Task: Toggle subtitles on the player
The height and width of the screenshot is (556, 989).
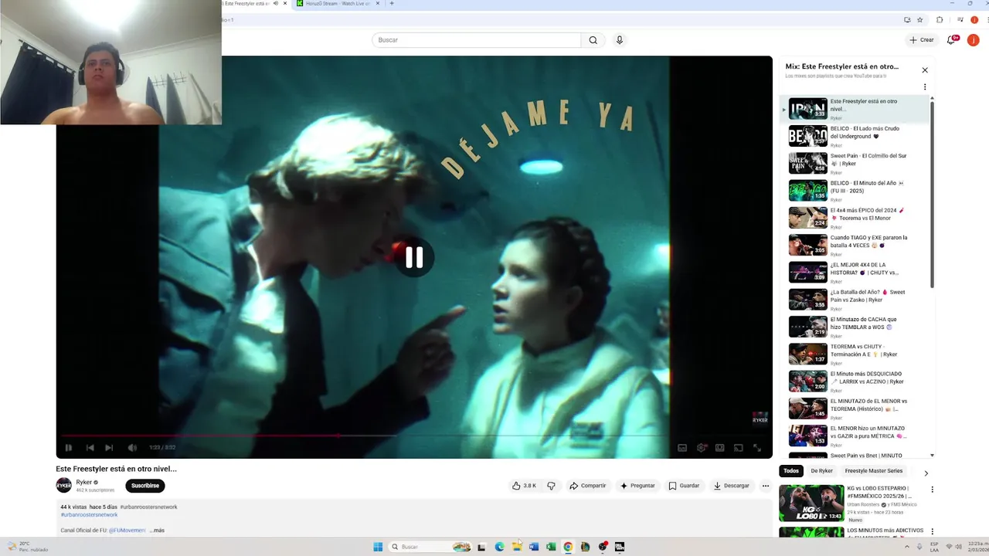Action: pyautogui.click(x=682, y=448)
